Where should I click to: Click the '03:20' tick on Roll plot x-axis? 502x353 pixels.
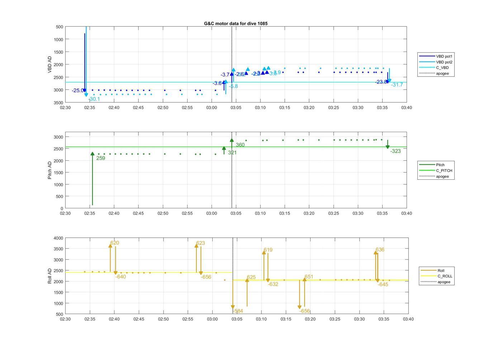tap(310, 319)
